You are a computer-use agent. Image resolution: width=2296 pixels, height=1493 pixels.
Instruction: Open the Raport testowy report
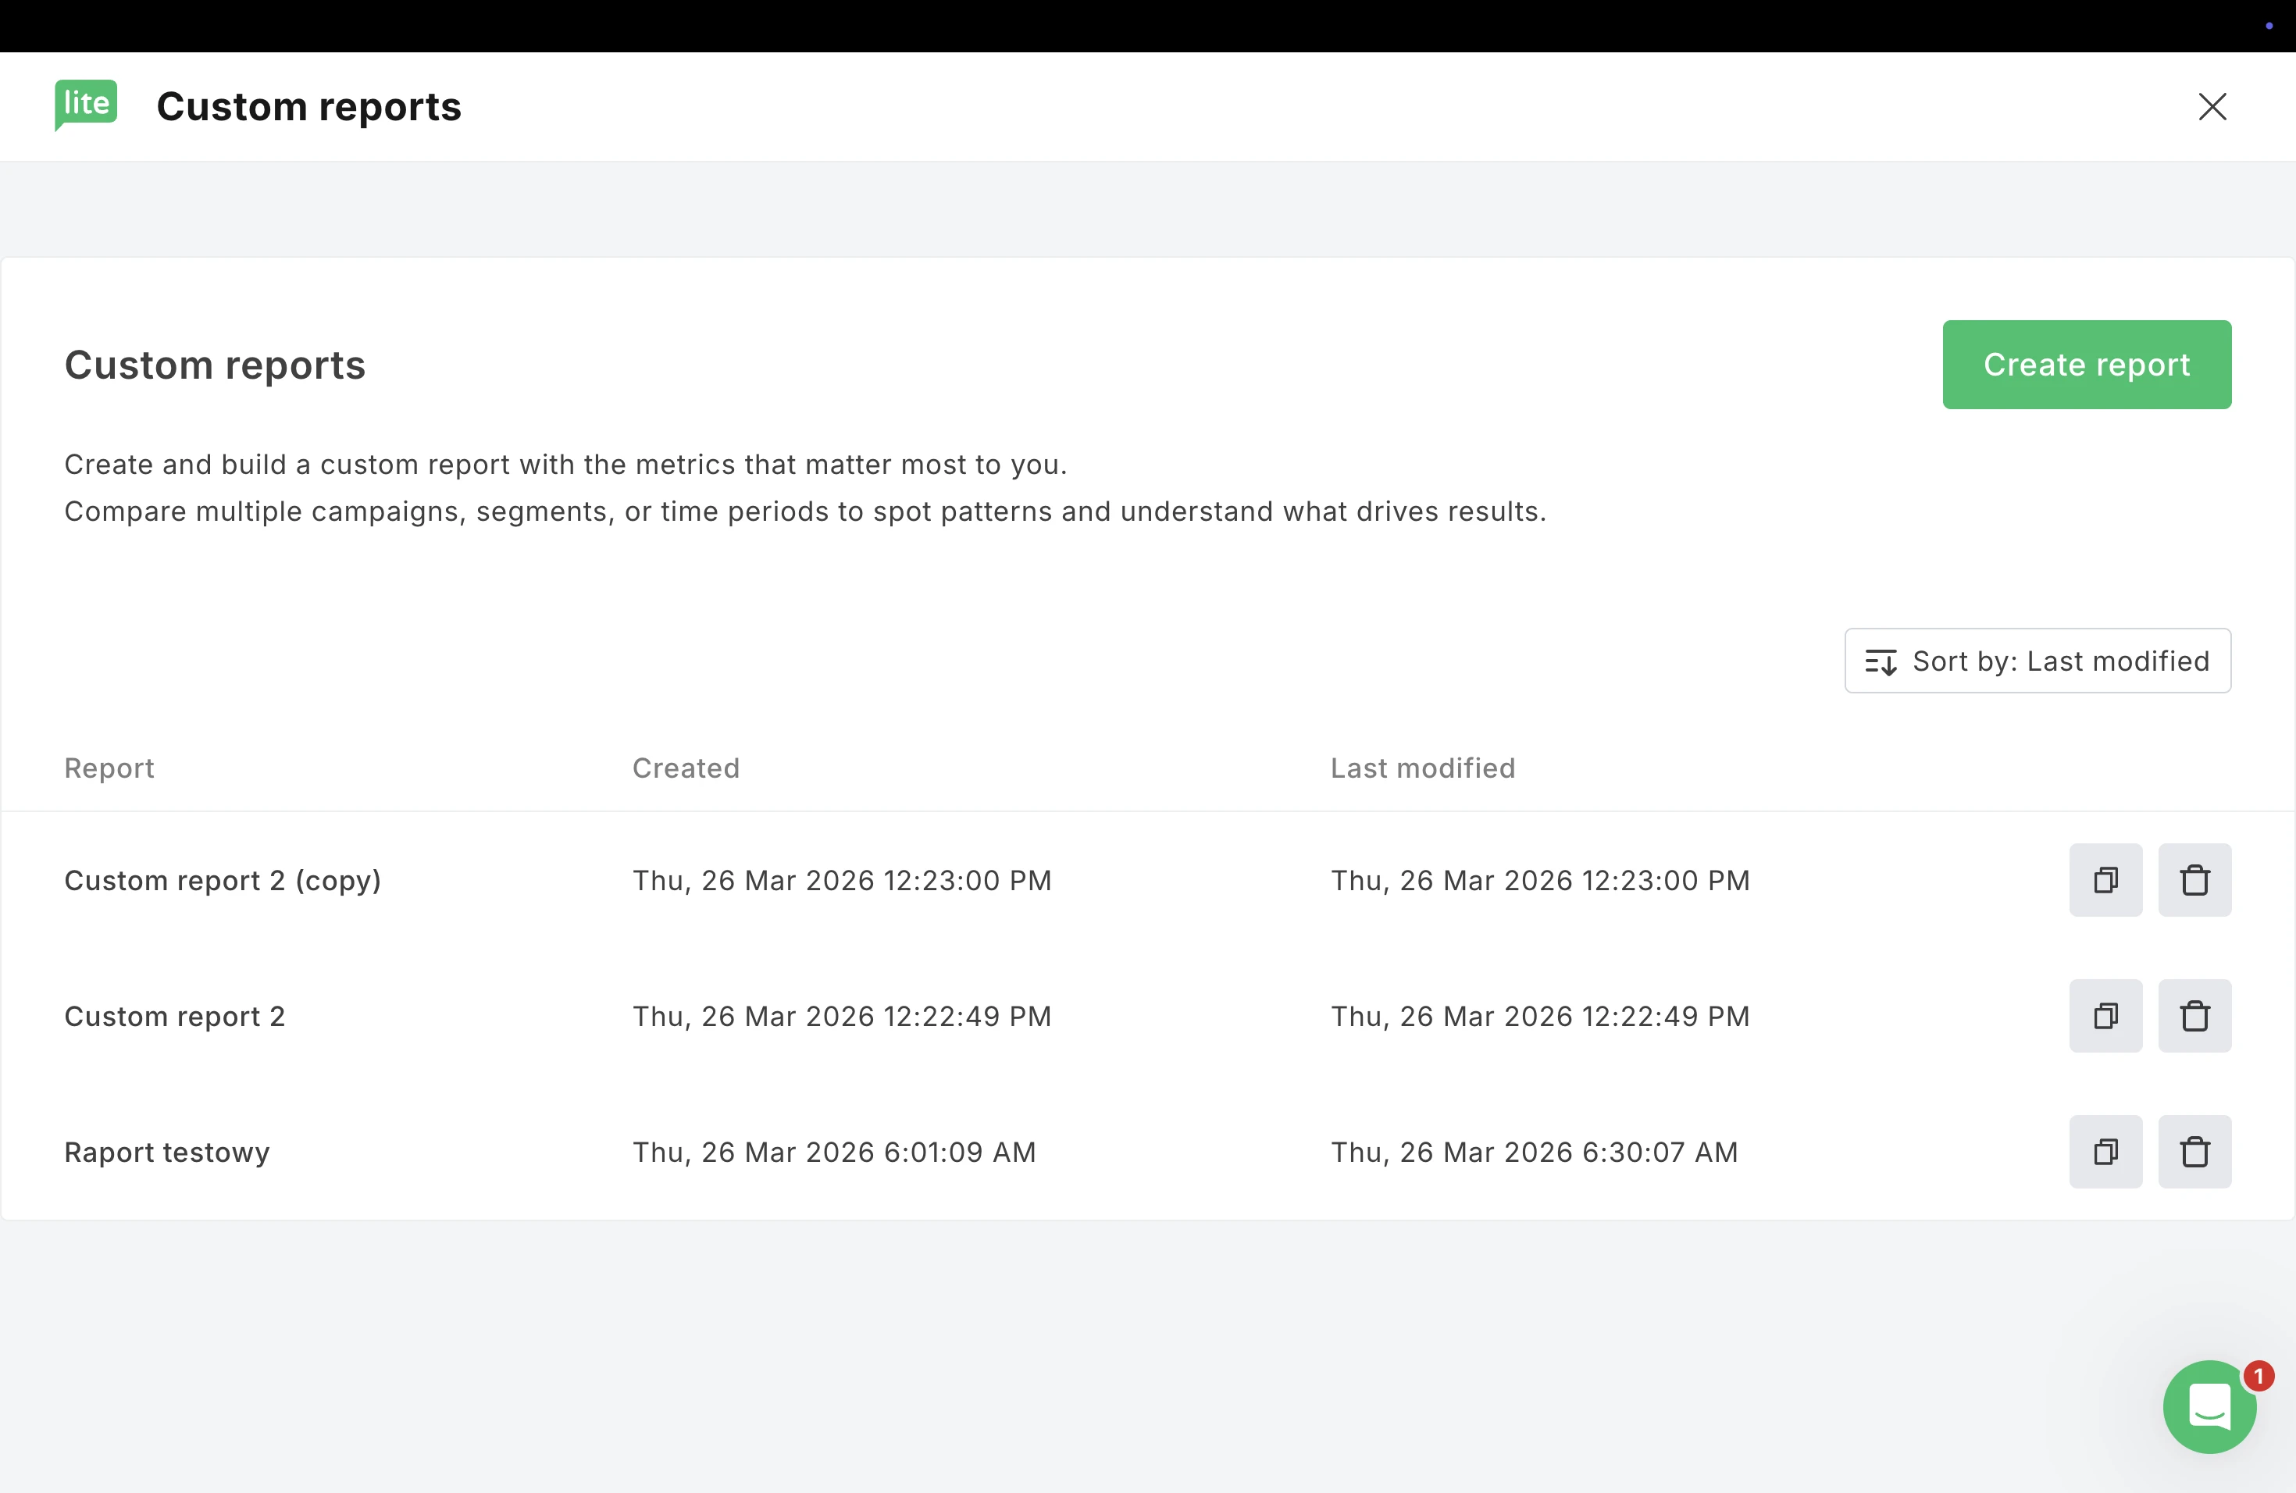click(167, 1153)
